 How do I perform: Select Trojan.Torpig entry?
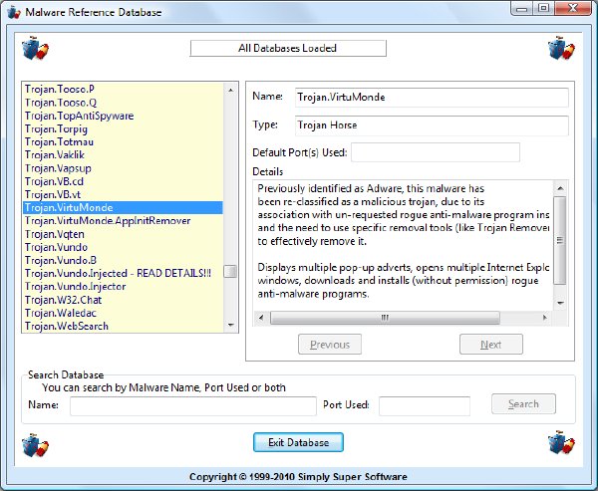tap(123, 128)
